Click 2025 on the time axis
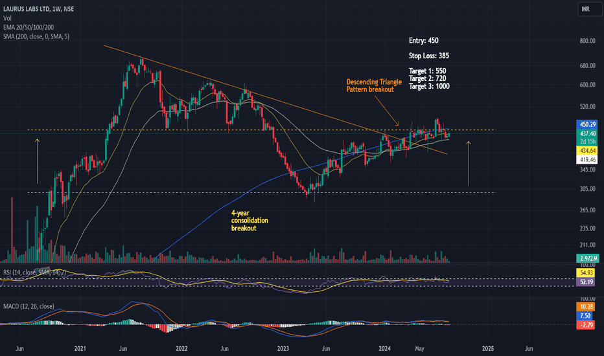 click(x=487, y=349)
